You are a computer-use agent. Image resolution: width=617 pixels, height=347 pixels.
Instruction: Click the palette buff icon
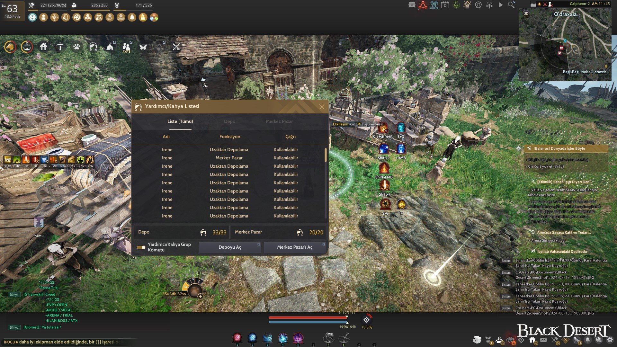click(76, 17)
